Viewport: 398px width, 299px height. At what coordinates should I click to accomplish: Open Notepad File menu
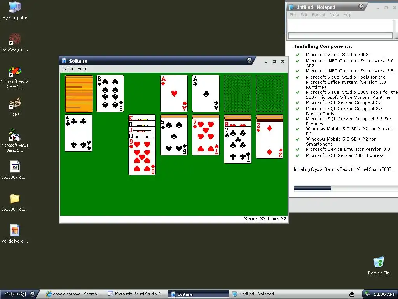[x=293, y=15]
